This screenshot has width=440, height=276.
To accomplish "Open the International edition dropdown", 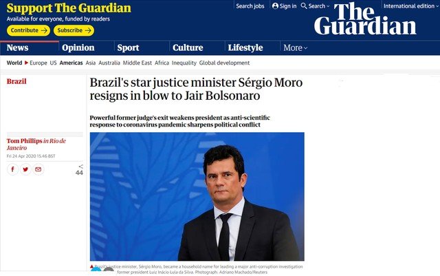I will (410, 6).
